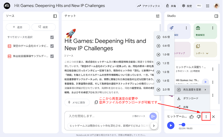Open 株主総会議事録サンプルデー PDF source
This screenshot has height=137, width=223.
[x=28, y=56]
